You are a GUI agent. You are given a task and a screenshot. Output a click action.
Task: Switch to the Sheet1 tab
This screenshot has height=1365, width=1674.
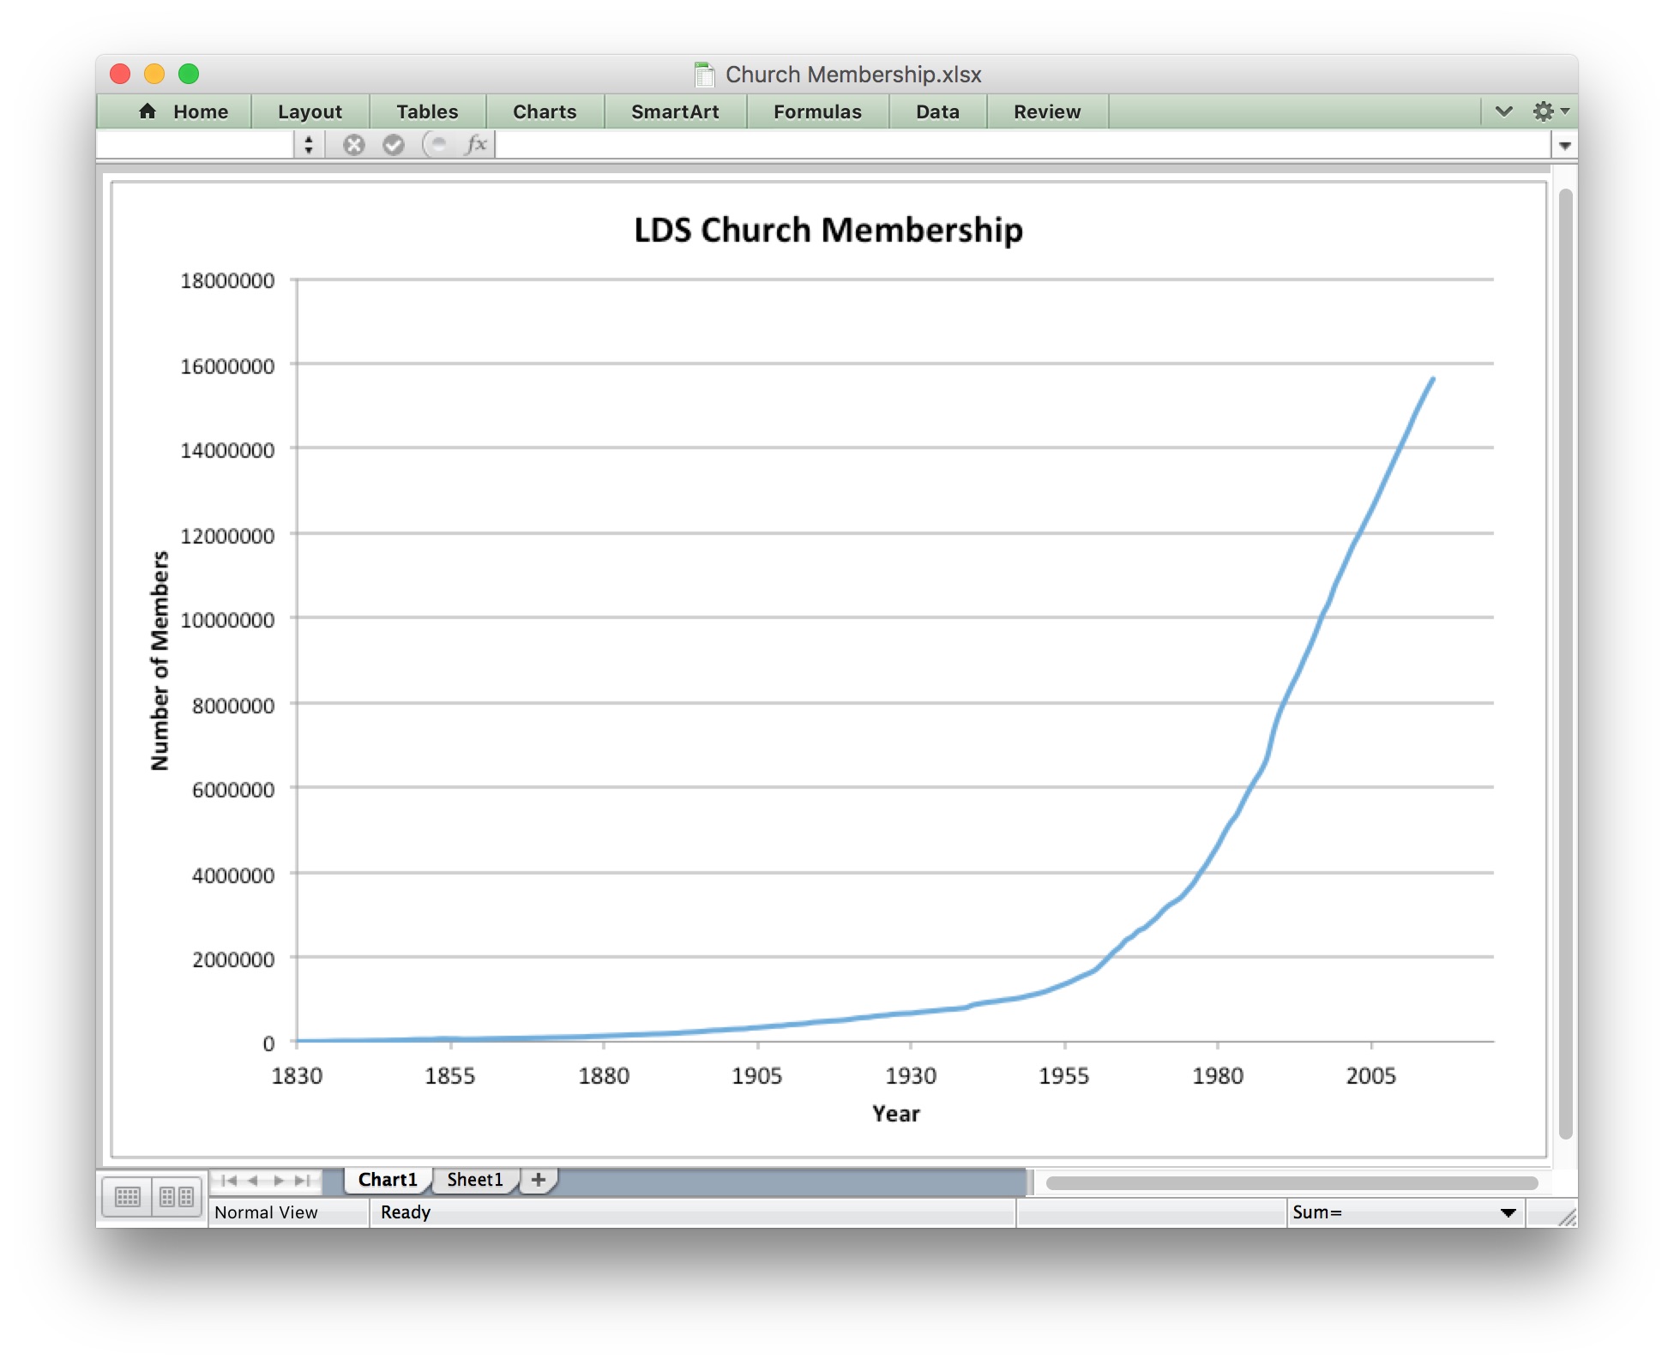(x=474, y=1179)
